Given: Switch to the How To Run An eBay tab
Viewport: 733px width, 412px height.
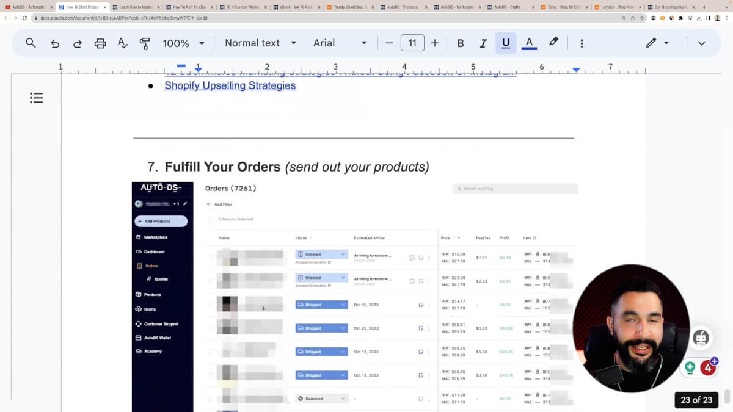Looking at the screenshot, I should tap(189, 7).
